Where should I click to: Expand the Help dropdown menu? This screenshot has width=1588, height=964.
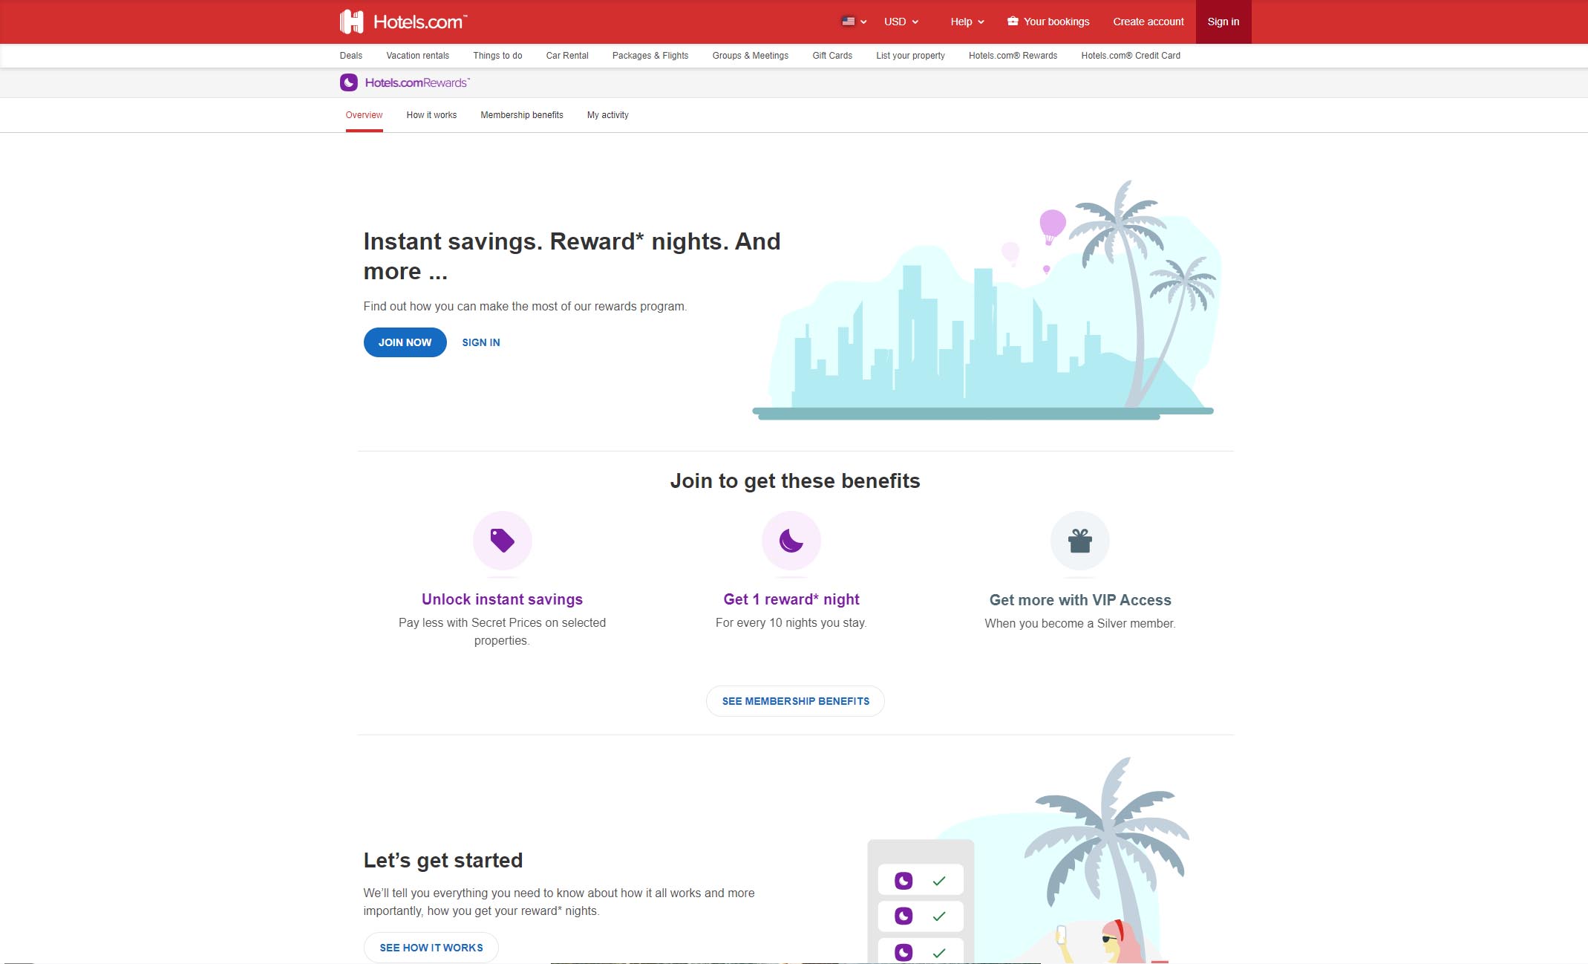click(964, 20)
